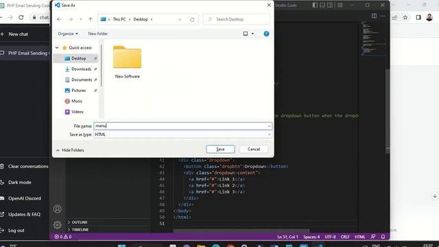Open PHP Email Sending conversation
Image resolution: width=439 pixels, height=247 pixels.
[25, 53]
